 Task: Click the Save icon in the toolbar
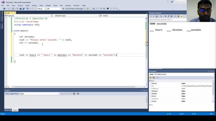(21, 9)
